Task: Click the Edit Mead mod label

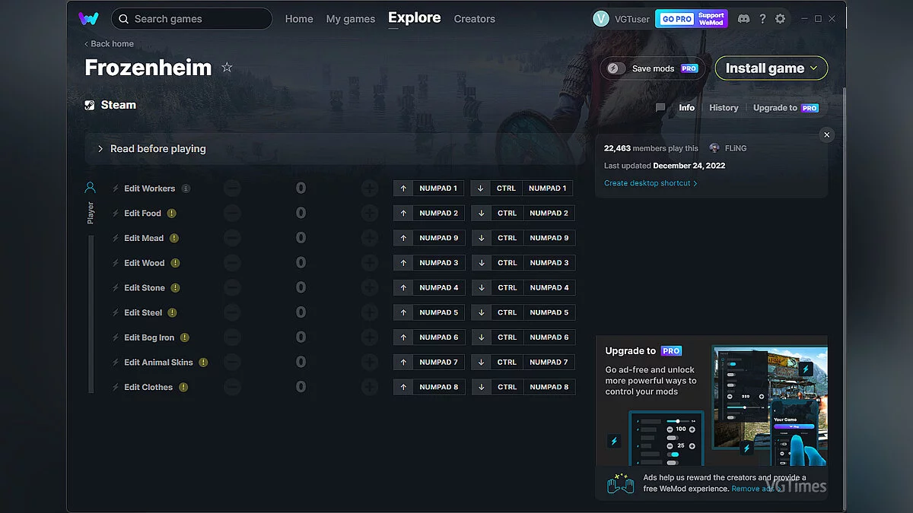Action: point(144,238)
